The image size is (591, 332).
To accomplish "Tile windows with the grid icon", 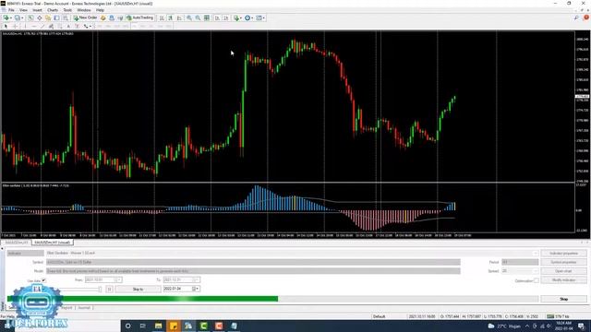I will 207,18.
